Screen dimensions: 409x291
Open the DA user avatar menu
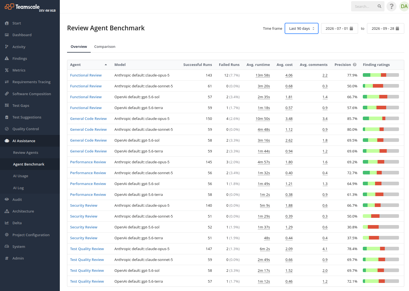point(404,6)
